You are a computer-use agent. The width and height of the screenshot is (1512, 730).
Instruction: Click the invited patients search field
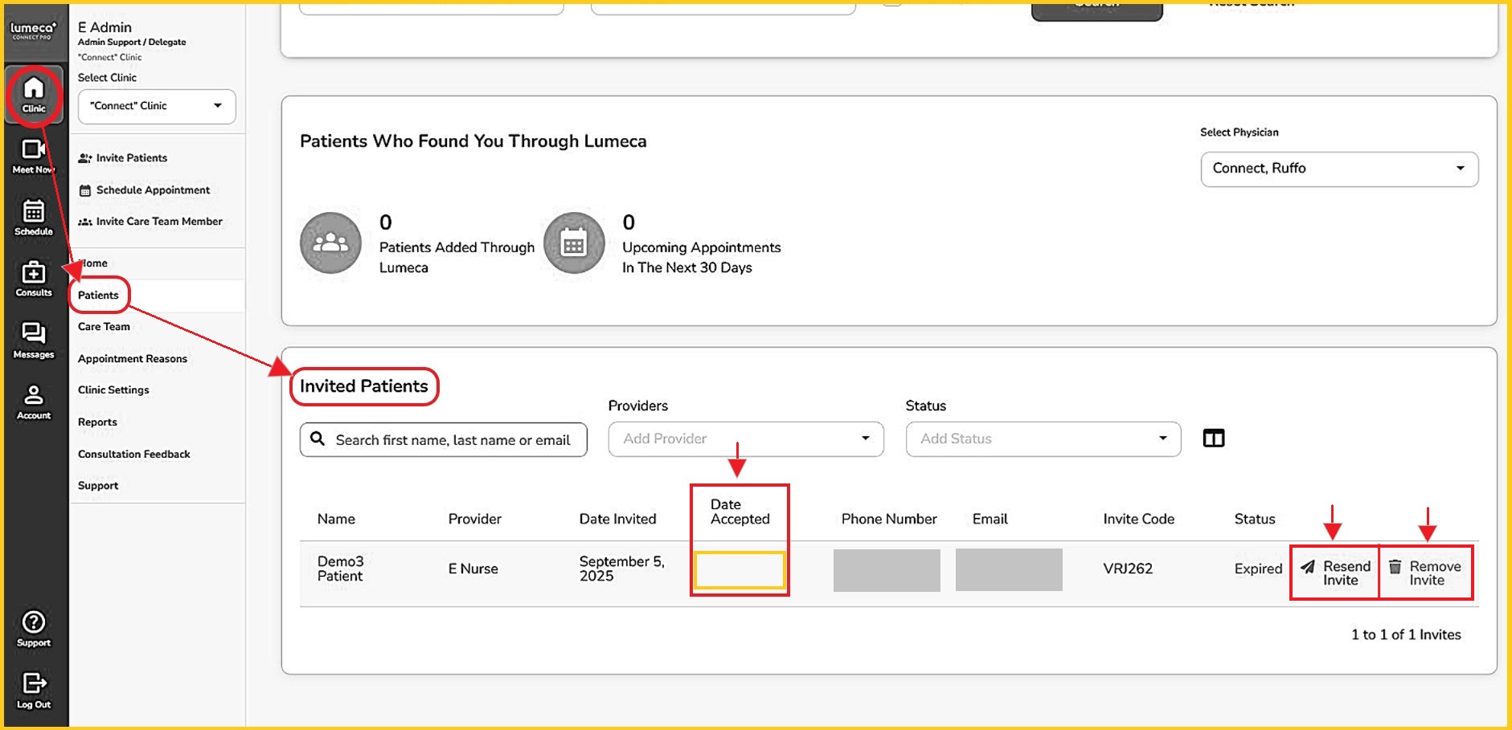click(x=450, y=440)
